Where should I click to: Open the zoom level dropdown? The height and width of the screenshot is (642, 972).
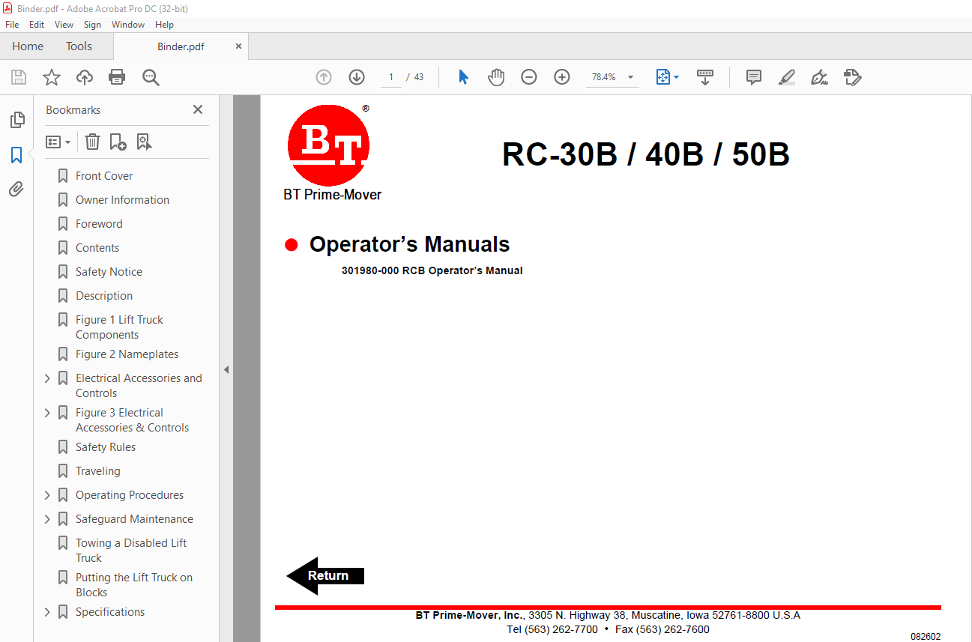click(x=630, y=77)
